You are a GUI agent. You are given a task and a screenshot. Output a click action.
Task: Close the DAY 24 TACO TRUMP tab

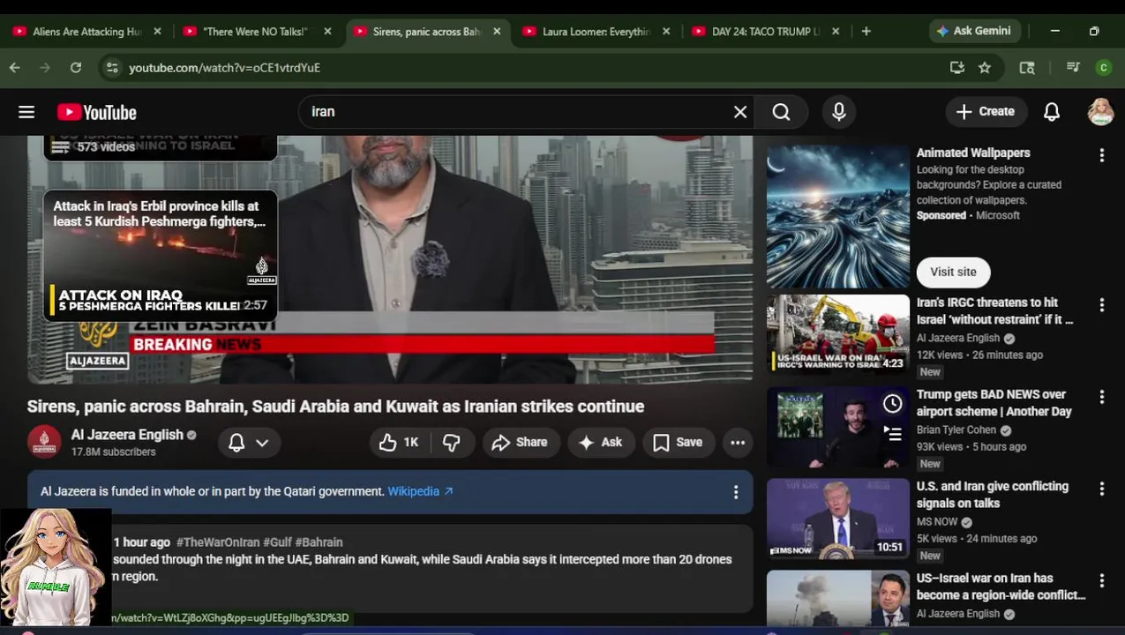point(836,31)
